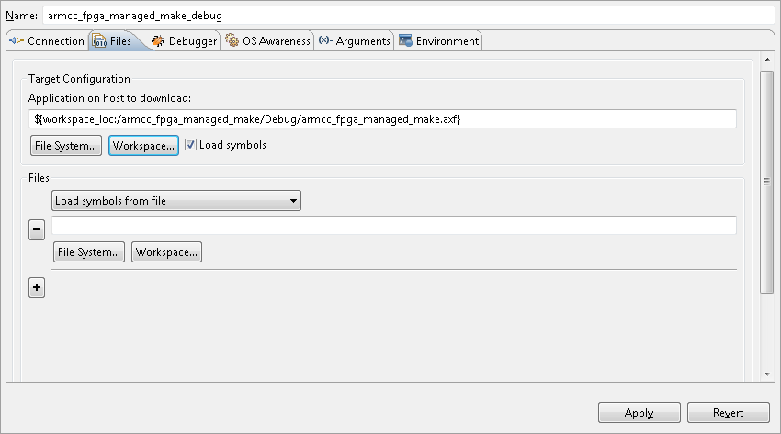
Task: Click the Connection tab icon
Action: [17, 40]
